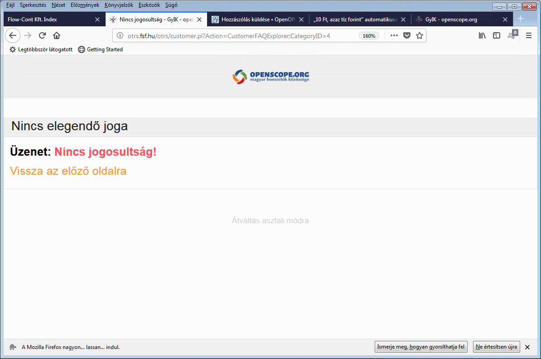Viewport: 541px width, 359px height.
Task: Show site information icon in address bar
Action: [120, 36]
